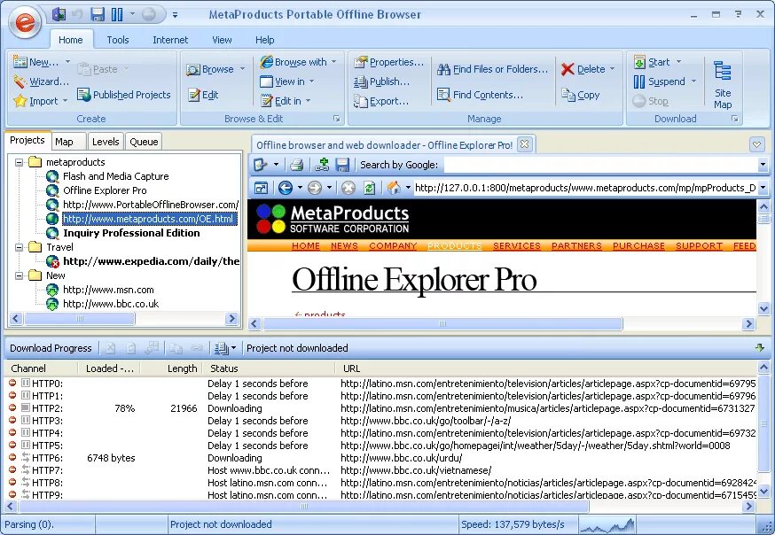
Task: Click the Save icon in quick access toolbar
Action: [98, 14]
